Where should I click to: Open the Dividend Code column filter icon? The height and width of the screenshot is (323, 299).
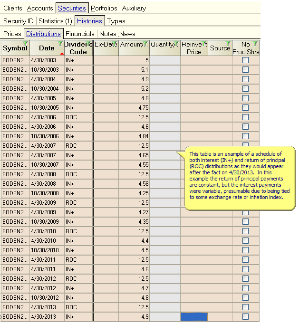click(x=90, y=44)
